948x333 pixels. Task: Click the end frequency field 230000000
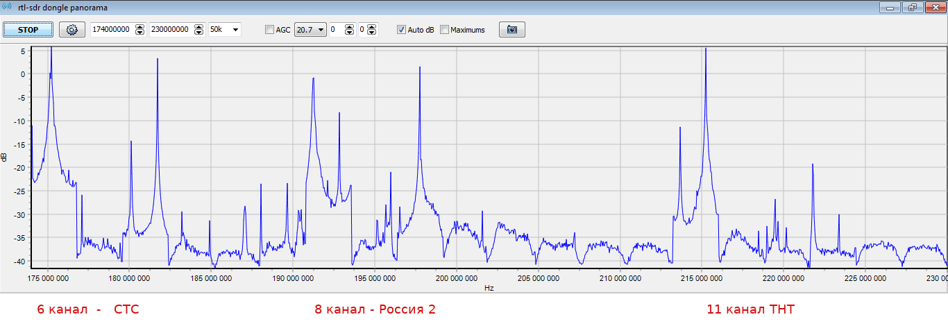(x=170, y=30)
